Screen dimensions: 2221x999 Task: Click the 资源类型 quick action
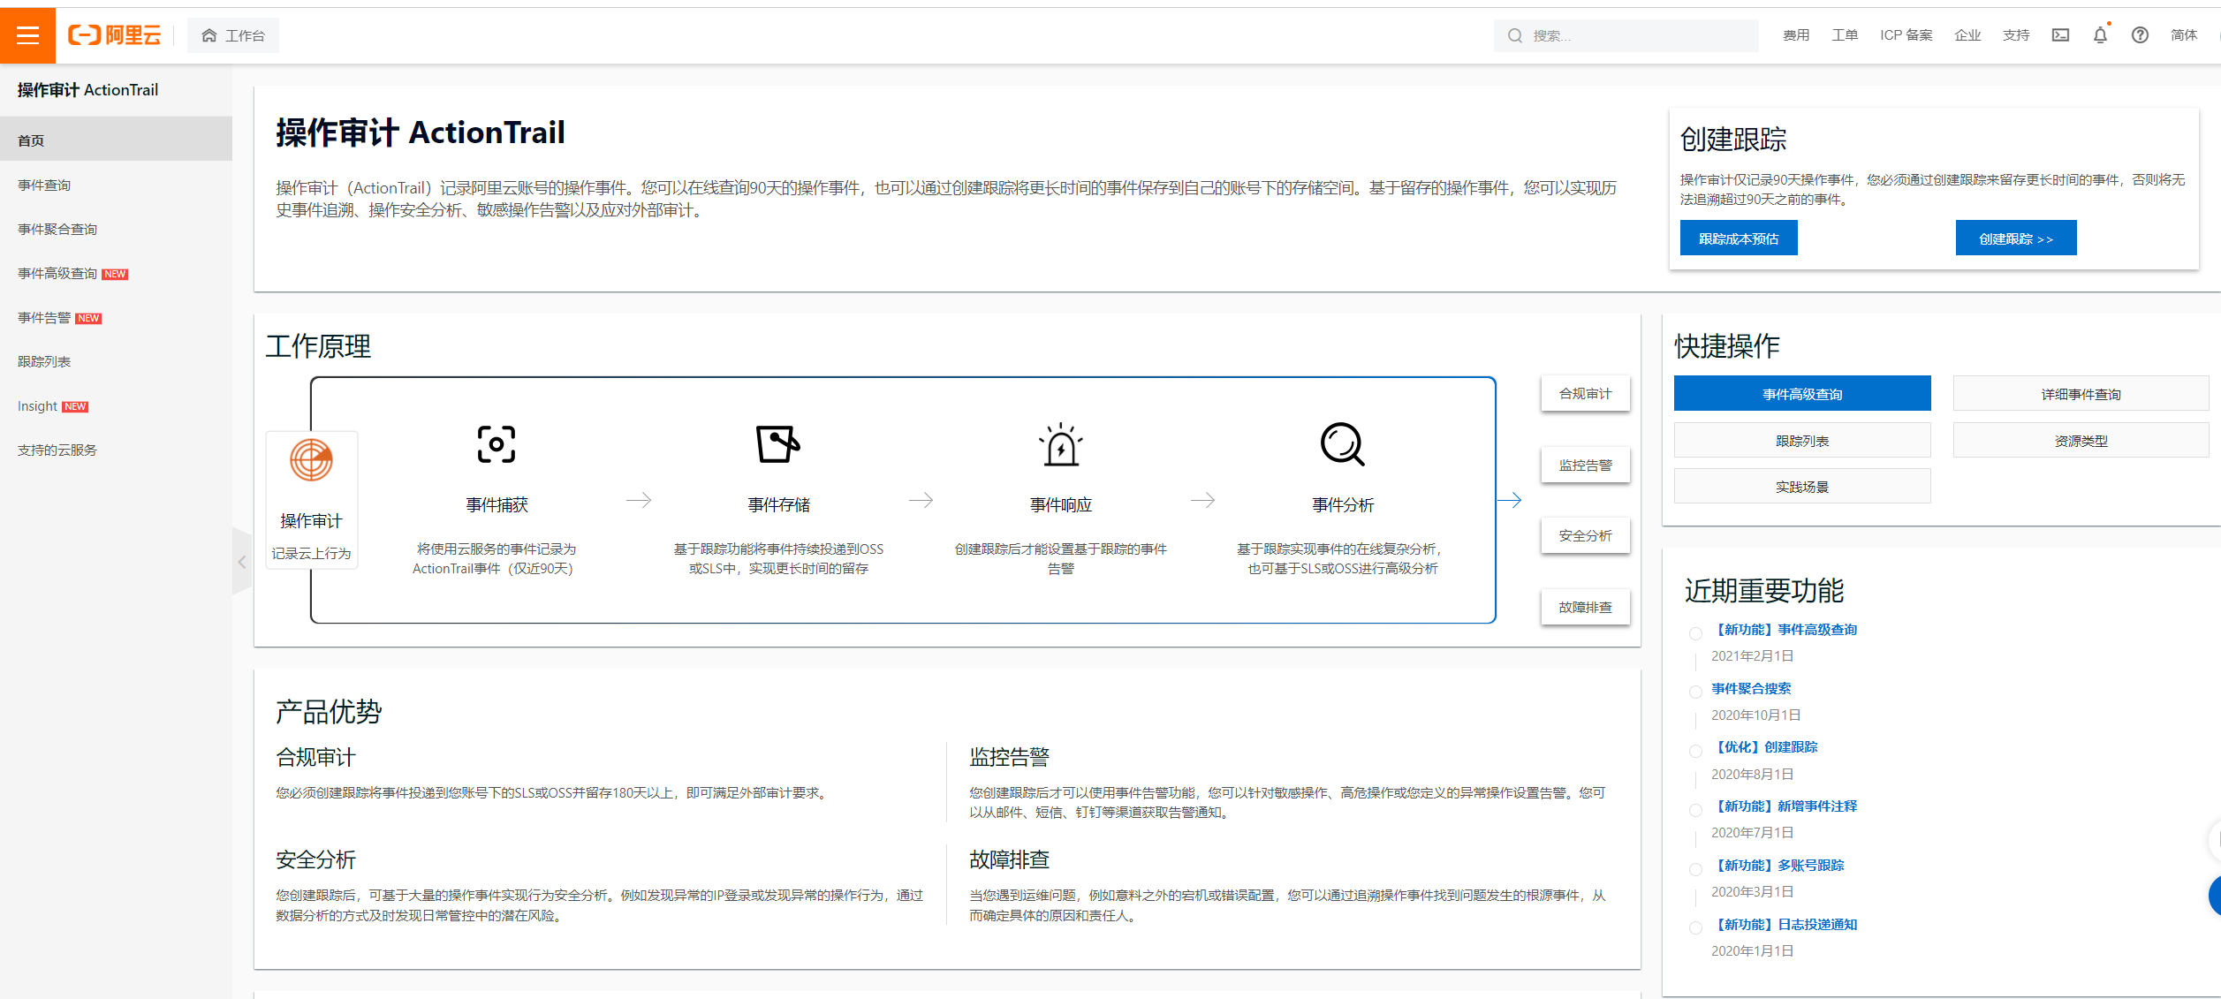2080,441
